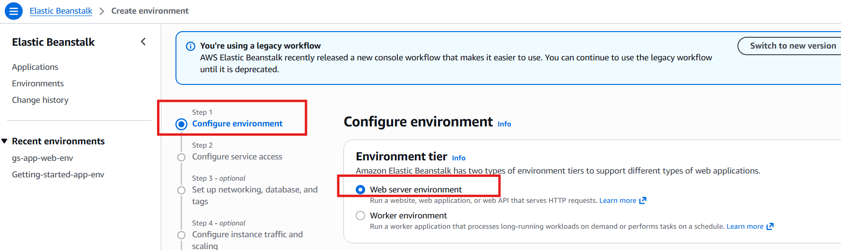
Task: Open the hamburger navigation menu icon
Action: (x=14, y=11)
